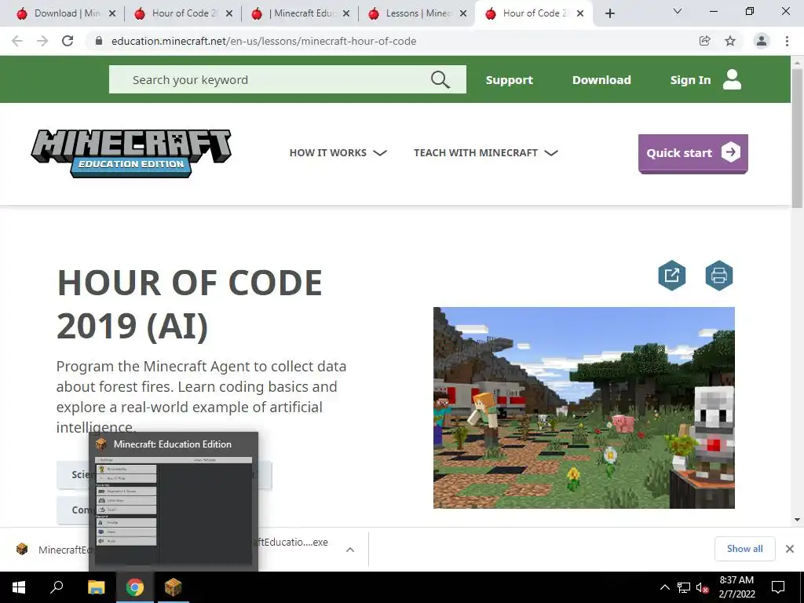Close the Lessons tab
Viewport: 804px width, 603px height.
(463, 13)
